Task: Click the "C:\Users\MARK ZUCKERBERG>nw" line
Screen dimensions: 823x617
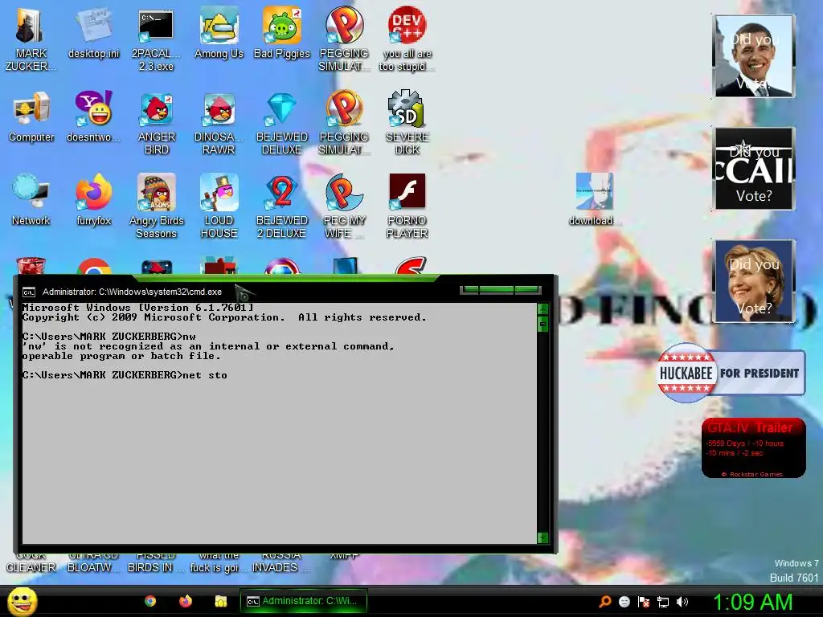Action: click(x=109, y=337)
